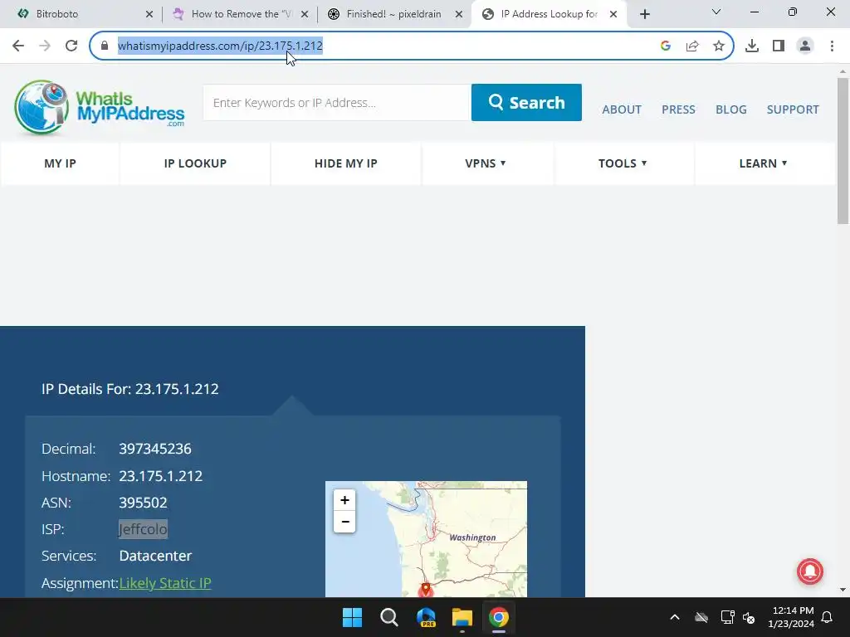Open the ABOUT link

[x=622, y=109]
